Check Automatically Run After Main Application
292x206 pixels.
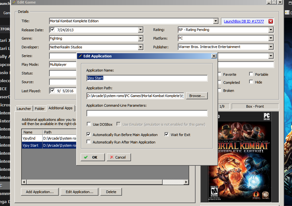tap(89, 142)
